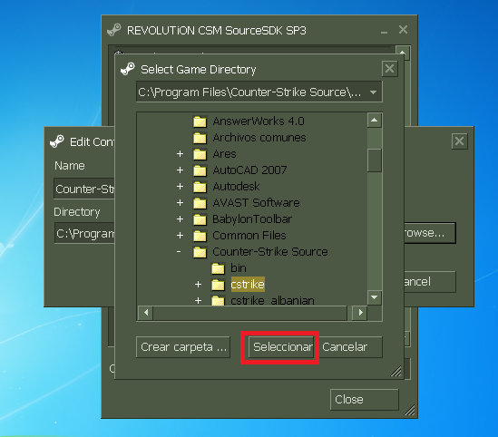Close the Edit Configuration dialog
This screenshot has width=498, height=437.
460,141
